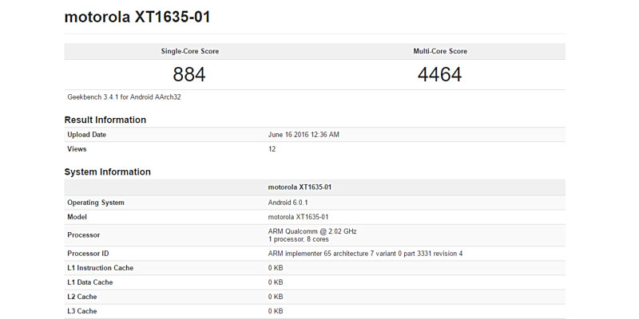The image size is (639, 319).
Task: Select the Operating System label
Action: (96, 203)
